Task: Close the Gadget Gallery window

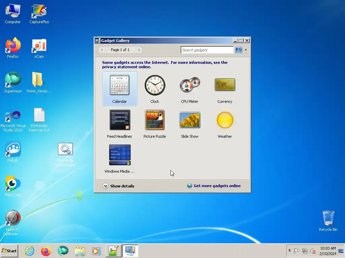Action: (x=247, y=41)
